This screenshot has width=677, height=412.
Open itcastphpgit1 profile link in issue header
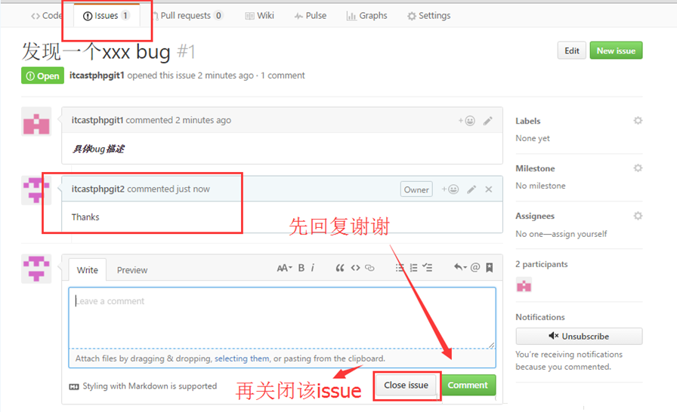click(x=97, y=75)
